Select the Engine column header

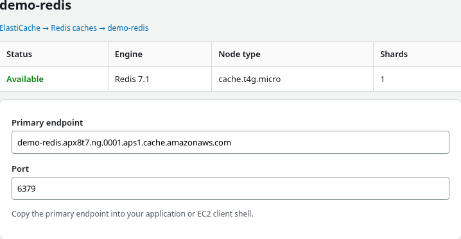[160, 54]
